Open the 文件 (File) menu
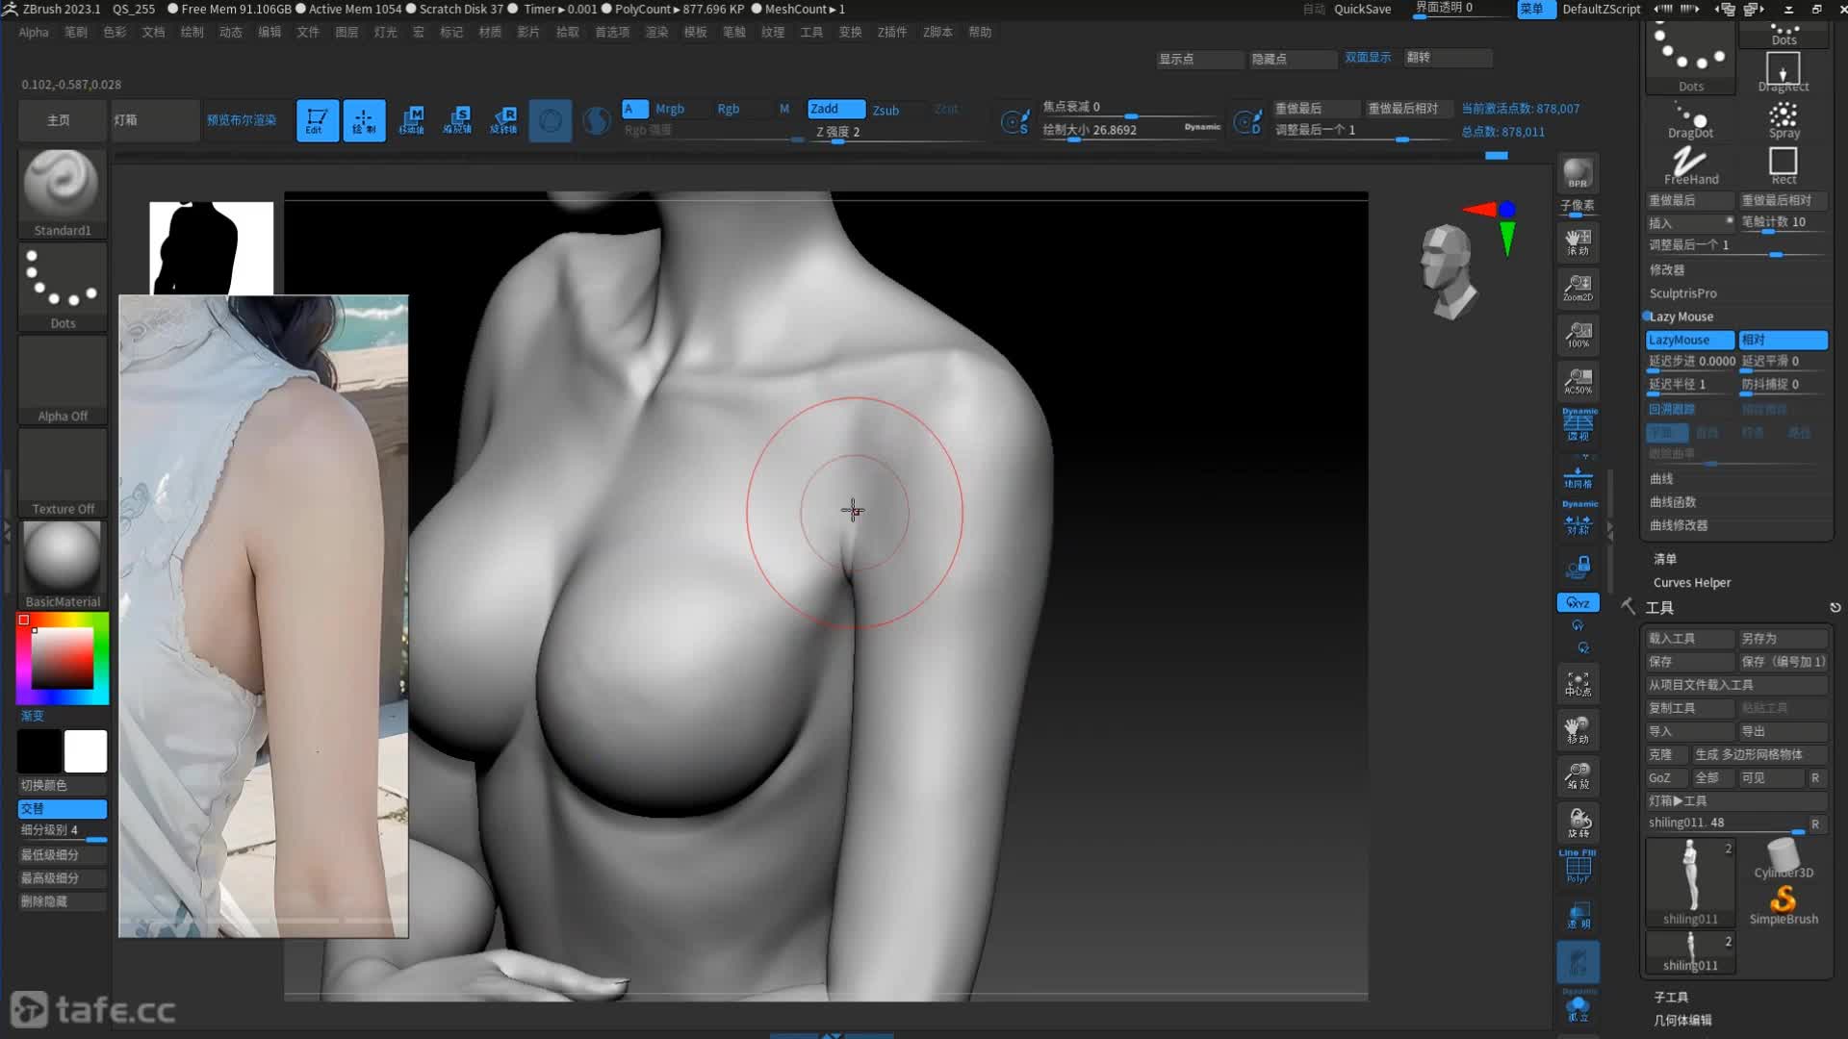Viewport: 1848px width, 1039px height. (x=307, y=32)
